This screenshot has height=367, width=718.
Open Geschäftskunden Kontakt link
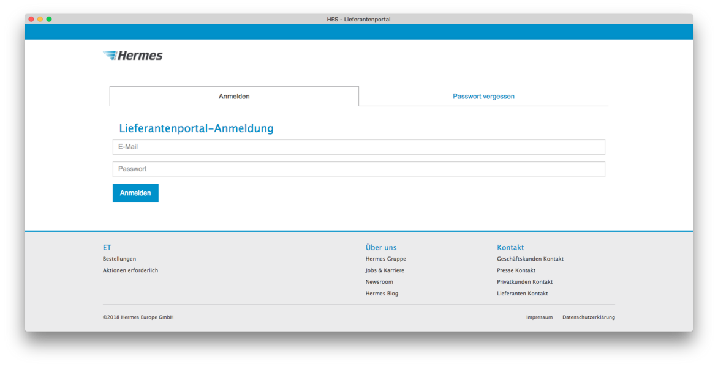(531, 259)
